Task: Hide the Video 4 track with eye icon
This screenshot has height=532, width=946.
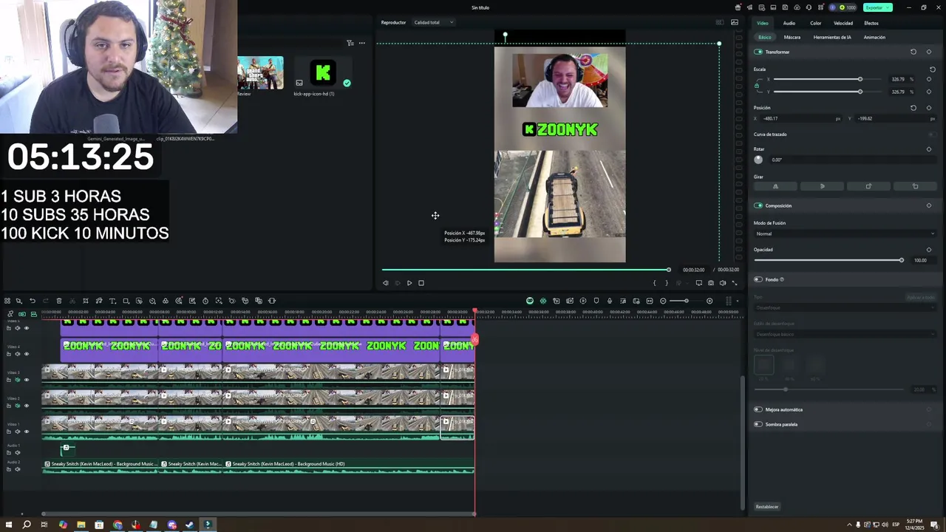Action: [x=27, y=354]
